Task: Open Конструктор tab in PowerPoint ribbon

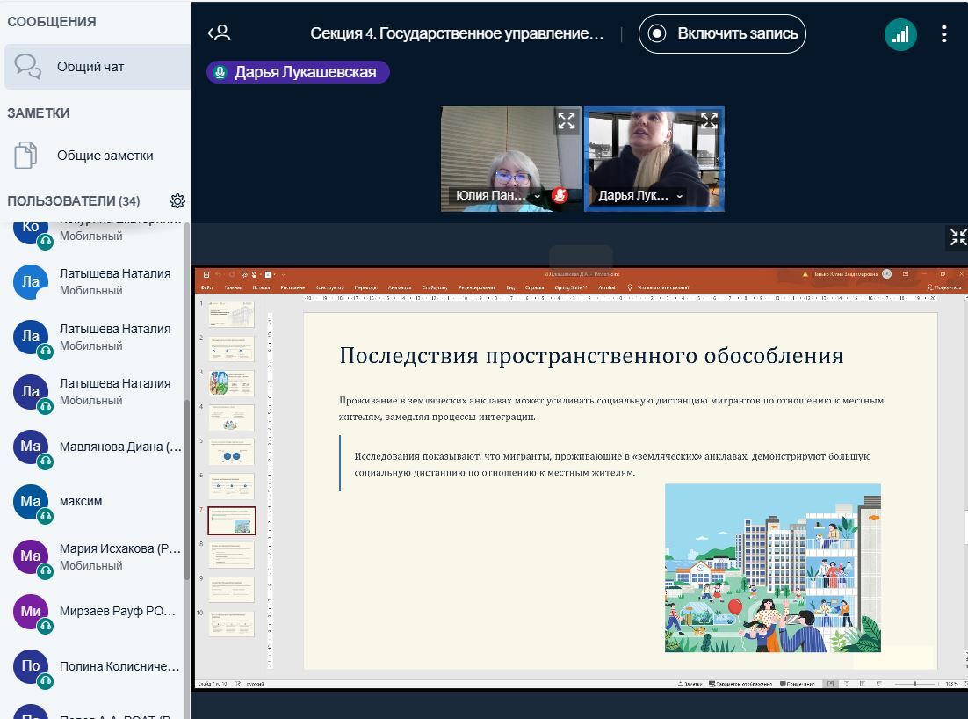Action: 329,287
